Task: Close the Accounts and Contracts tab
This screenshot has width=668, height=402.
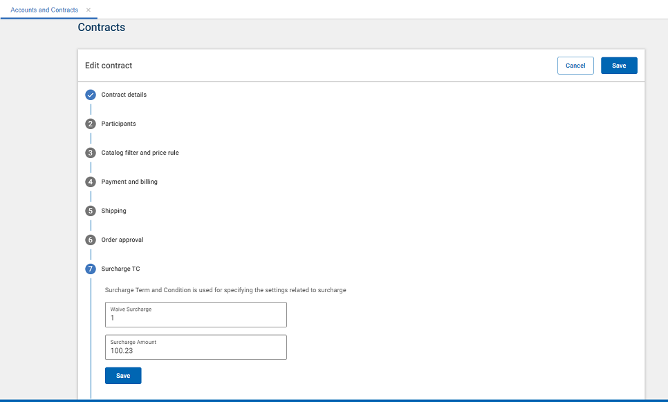Action: pyautogui.click(x=89, y=10)
